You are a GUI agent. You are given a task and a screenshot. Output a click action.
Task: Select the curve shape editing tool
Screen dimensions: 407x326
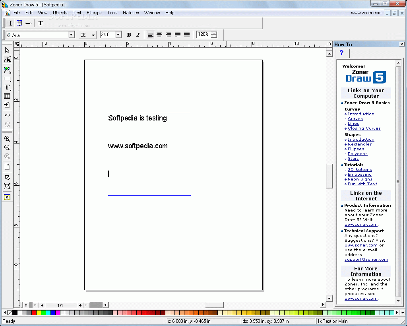(7, 60)
